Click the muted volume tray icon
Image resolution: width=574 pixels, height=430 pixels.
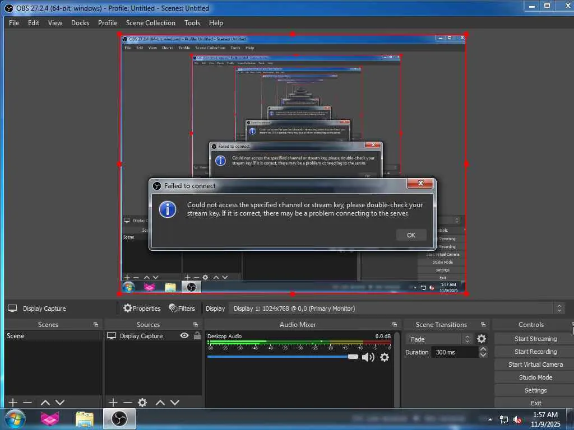[517, 420]
